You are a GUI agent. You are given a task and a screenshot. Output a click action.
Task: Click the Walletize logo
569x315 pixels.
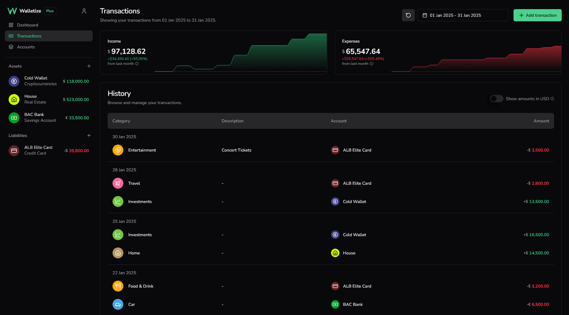pos(24,11)
